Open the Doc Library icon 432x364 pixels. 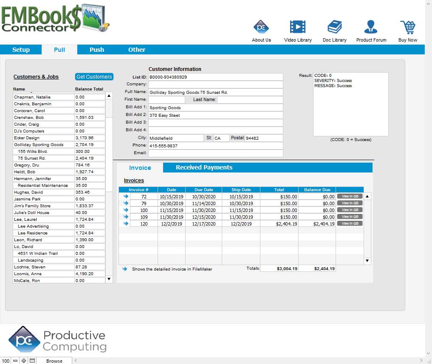pos(334,27)
